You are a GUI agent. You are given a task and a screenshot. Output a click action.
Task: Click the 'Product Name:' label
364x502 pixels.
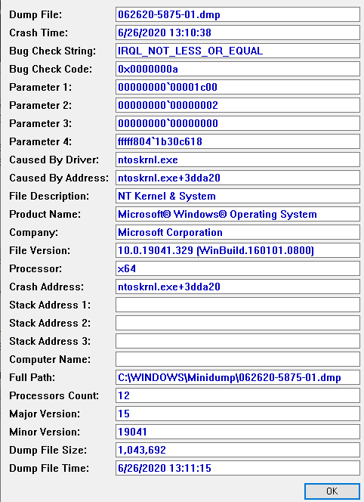45,214
